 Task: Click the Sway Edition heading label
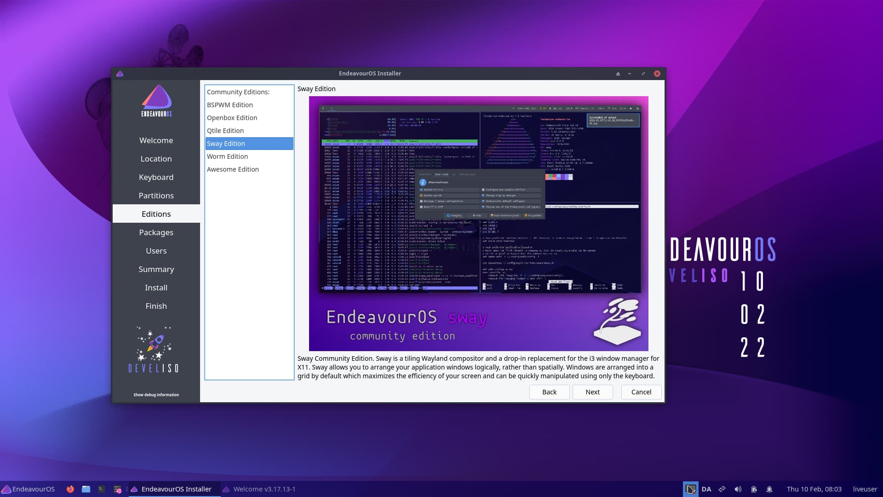coord(316,89)
